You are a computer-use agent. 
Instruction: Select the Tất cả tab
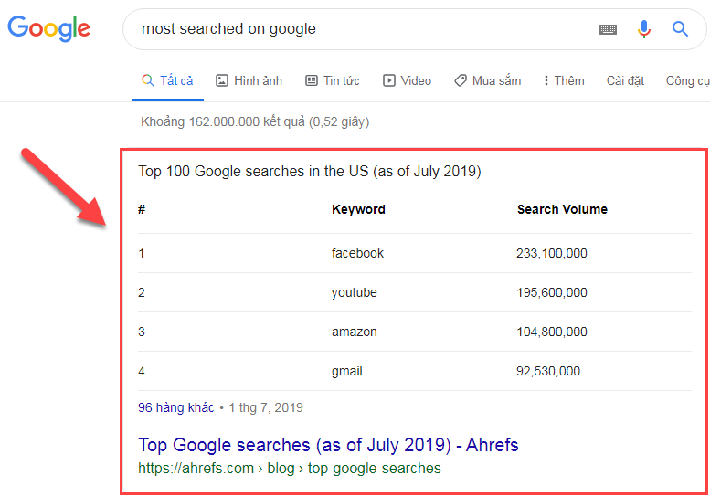pyautogui.click(x=167, y=80)
